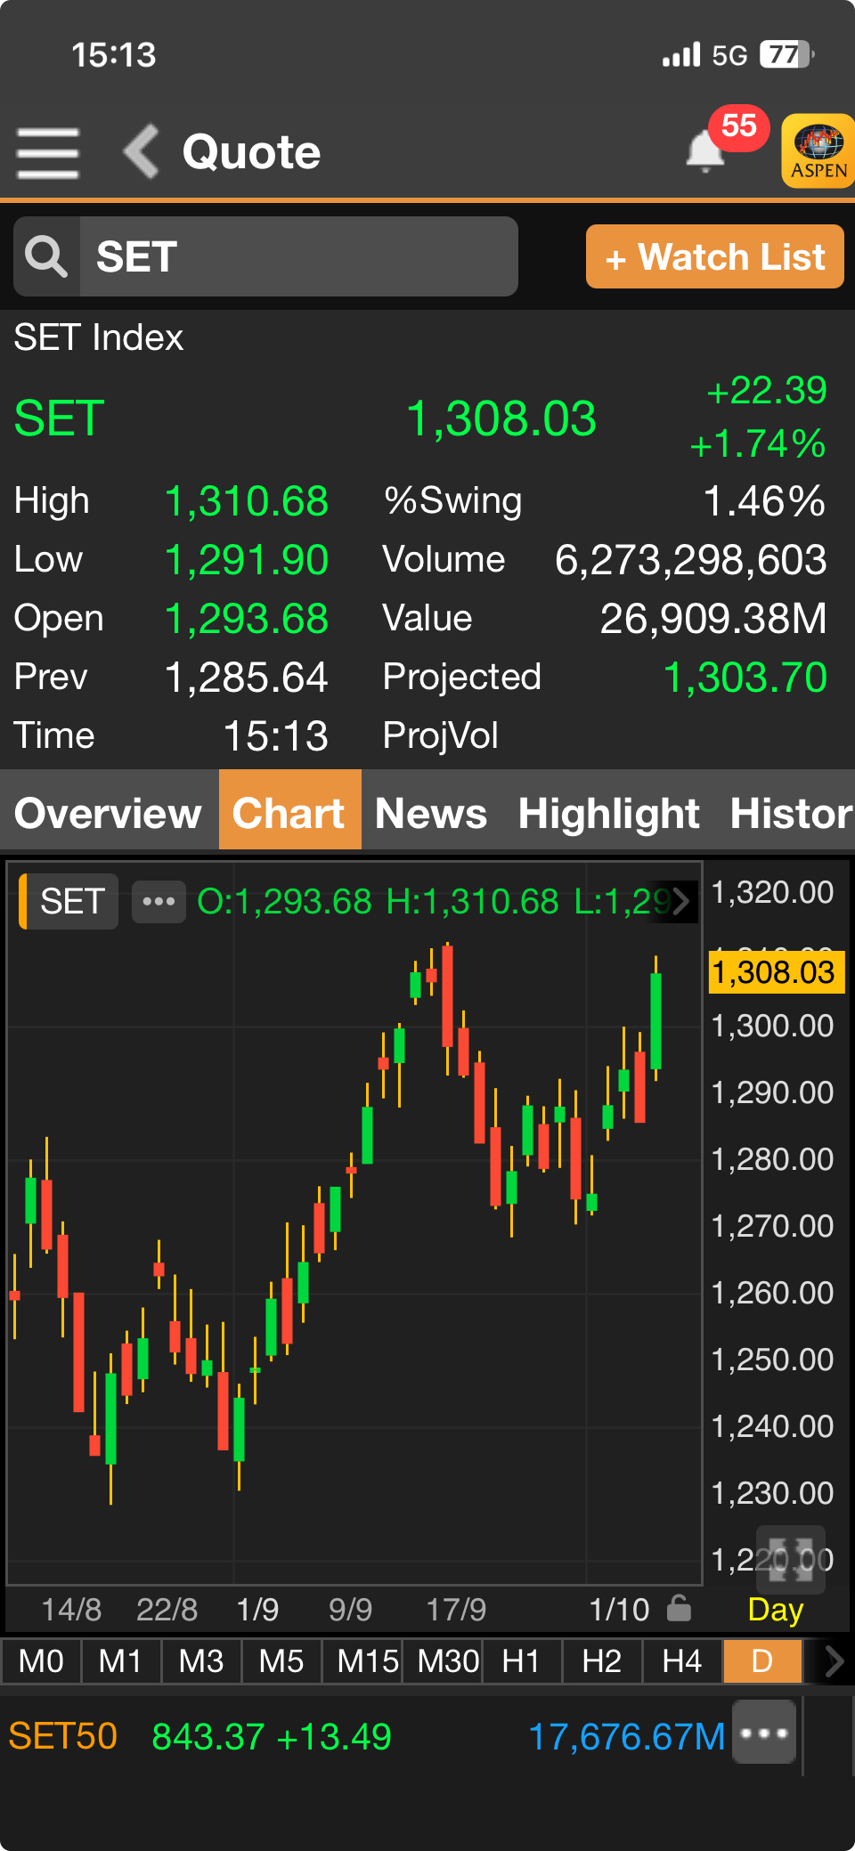855x1851 pixels.
Task: Tap the Aspen logo icon
Action: click(x=818, y=150)
